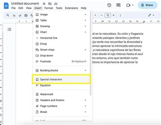The image size is (161, 125).
Task: Expand the Image submenu arrow
Action: pos(86,14)
